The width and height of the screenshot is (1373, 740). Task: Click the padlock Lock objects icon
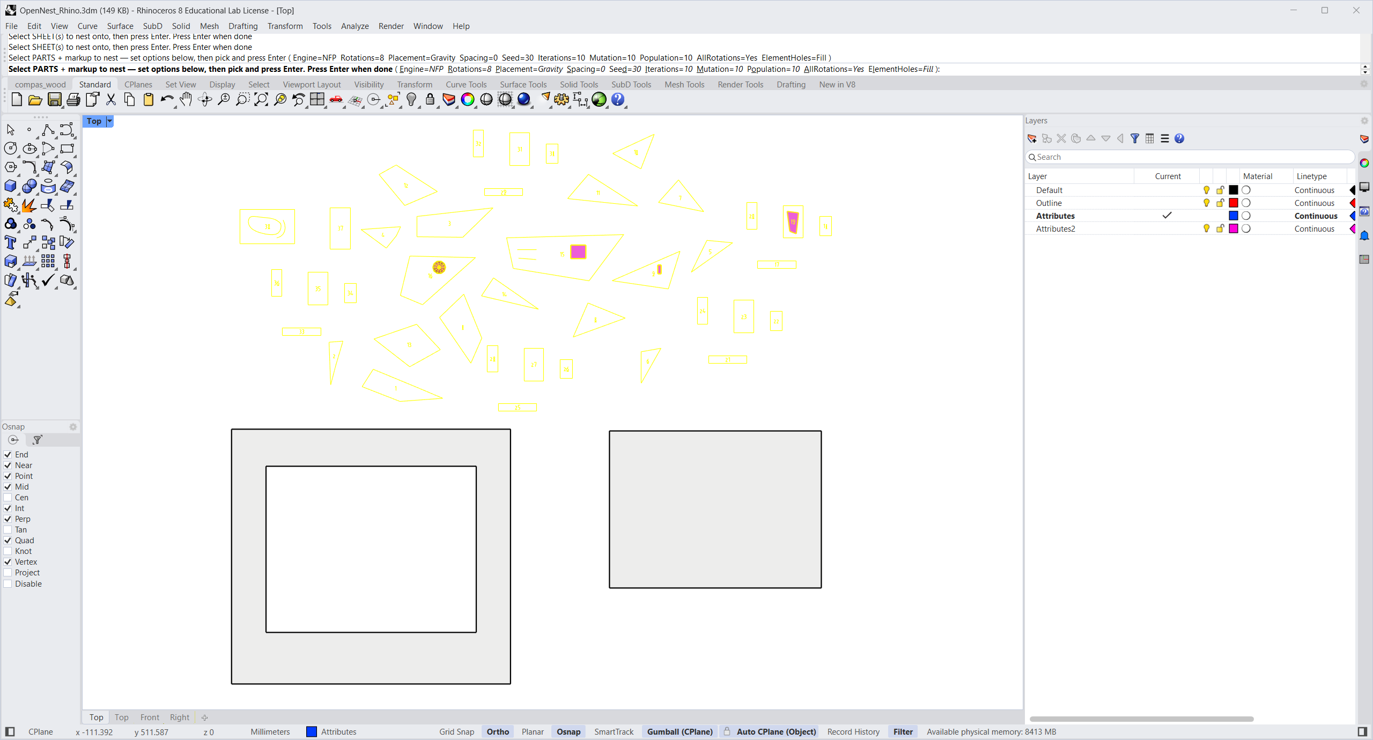tap(430, 100)
